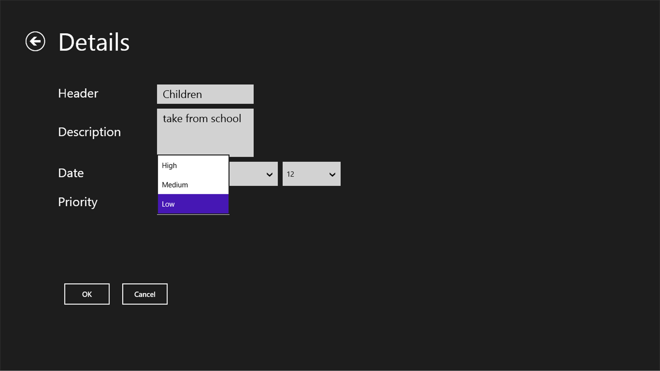Navigate back using the circular back arrow
Screen dimensions: 660x371
coord(35,41)
